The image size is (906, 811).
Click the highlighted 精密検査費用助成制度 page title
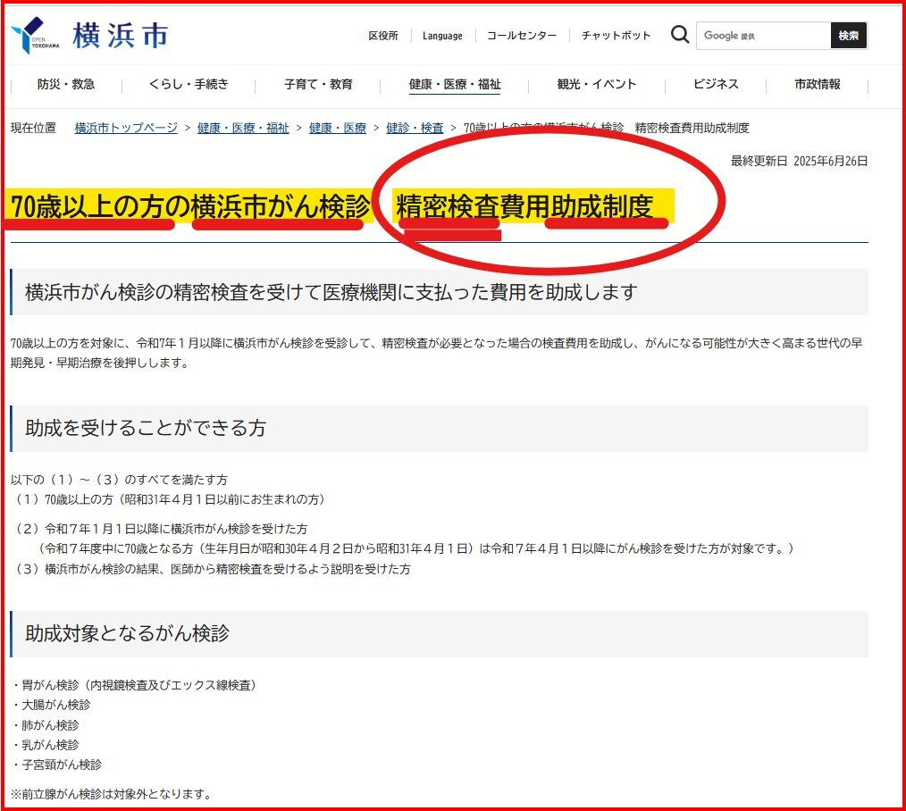tap(526, 207)
